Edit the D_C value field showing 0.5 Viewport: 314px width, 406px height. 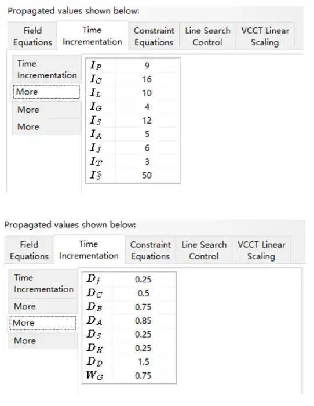[143, 293]
